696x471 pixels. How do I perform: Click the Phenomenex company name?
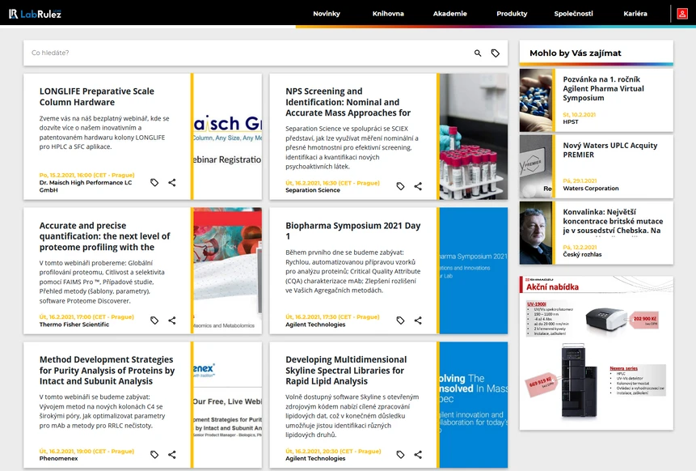58,459
